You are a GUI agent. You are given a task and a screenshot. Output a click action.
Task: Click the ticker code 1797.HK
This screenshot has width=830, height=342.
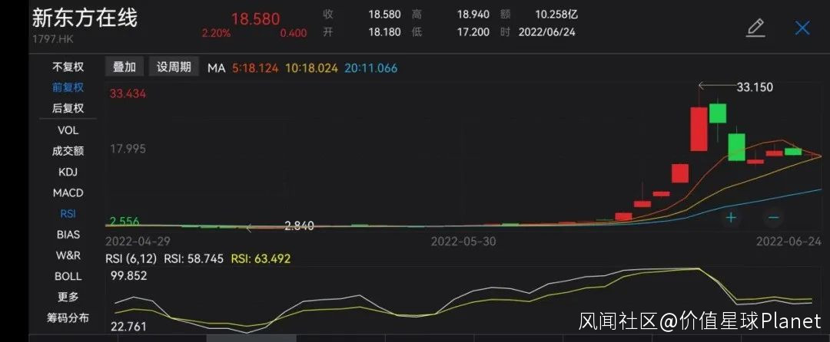(x=51, y=39)
